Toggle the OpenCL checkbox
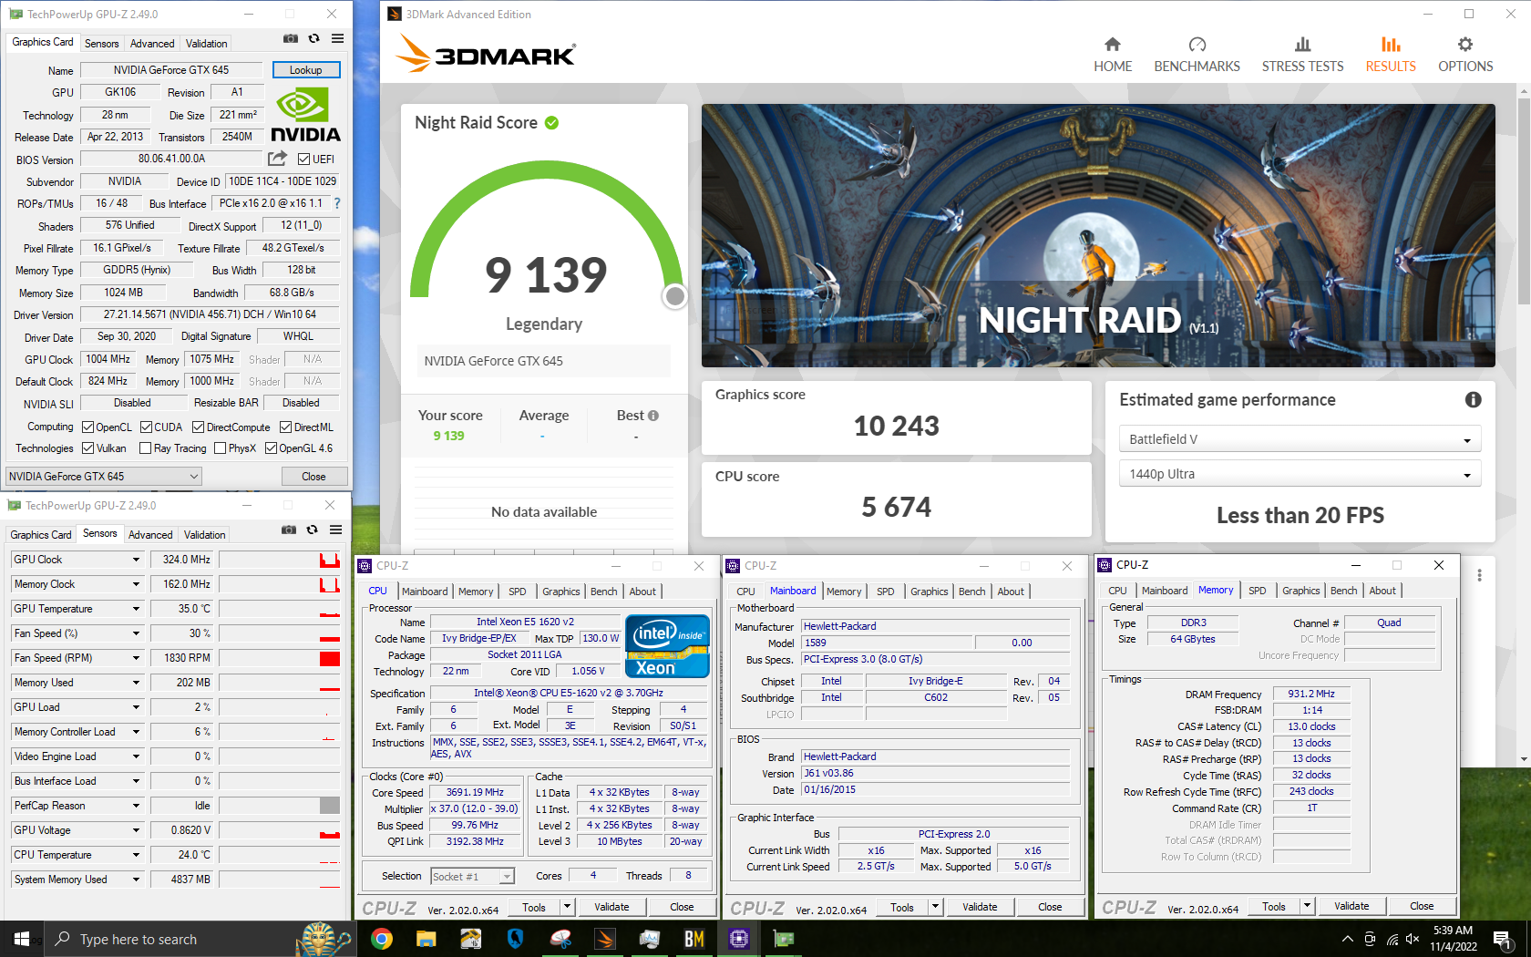 88,427
